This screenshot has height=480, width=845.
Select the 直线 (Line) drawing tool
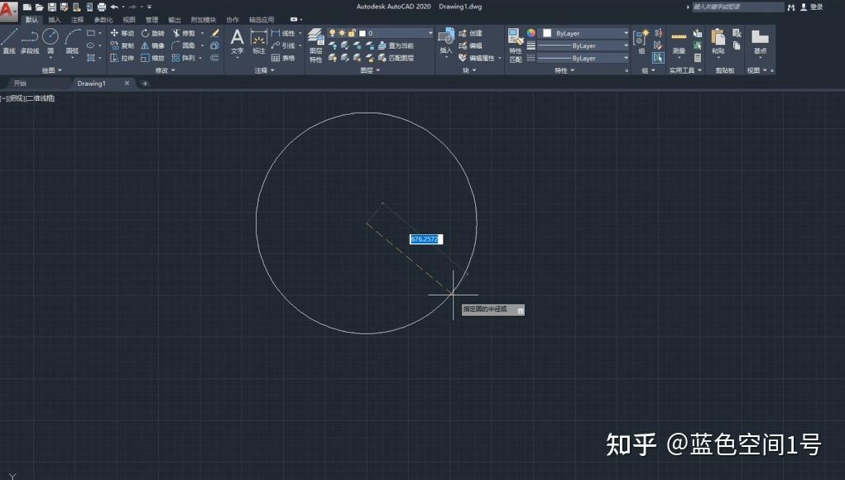(10, 36)
